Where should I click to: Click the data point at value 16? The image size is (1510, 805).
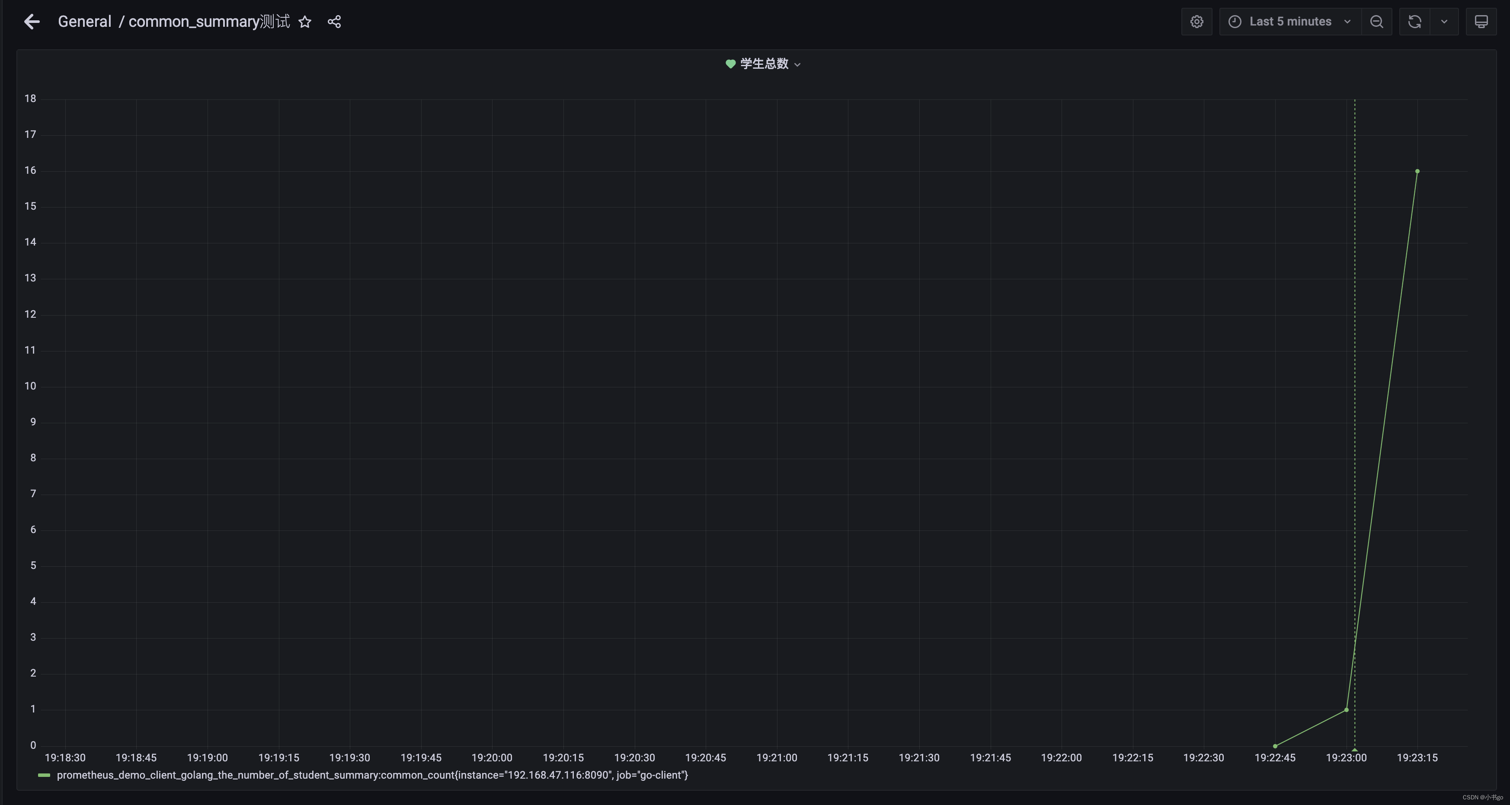click(x=1417, y=171)
